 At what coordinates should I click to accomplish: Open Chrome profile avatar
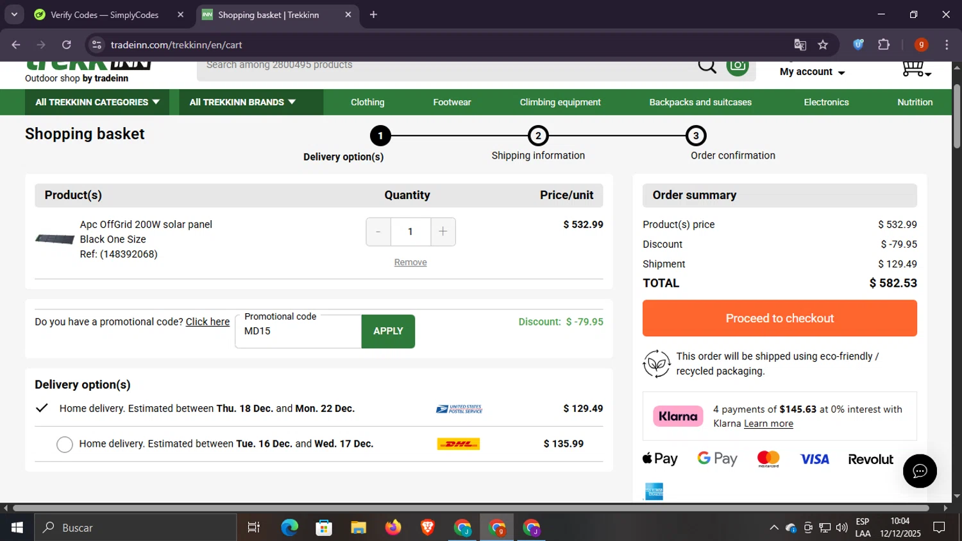coord(921,45)
